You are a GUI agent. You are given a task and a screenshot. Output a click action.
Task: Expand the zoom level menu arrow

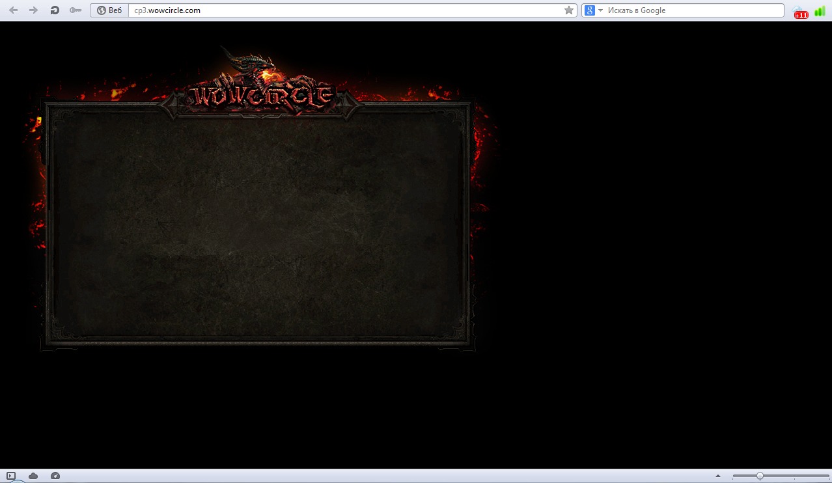click(x=718, y=476)
